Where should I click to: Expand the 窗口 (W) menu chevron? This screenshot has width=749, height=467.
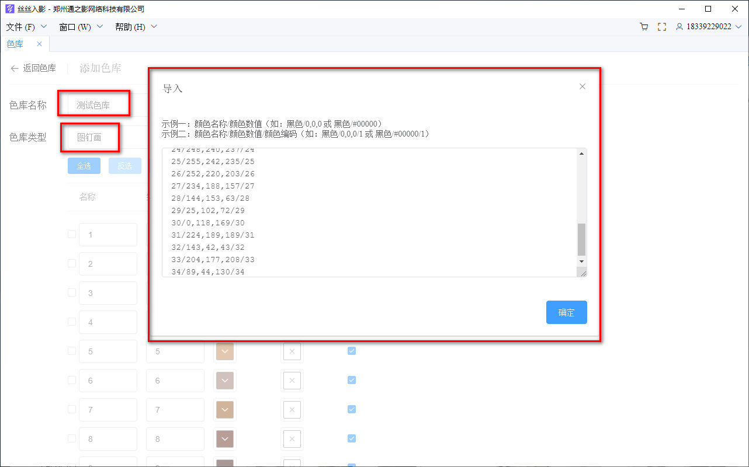tap(99, 27)
